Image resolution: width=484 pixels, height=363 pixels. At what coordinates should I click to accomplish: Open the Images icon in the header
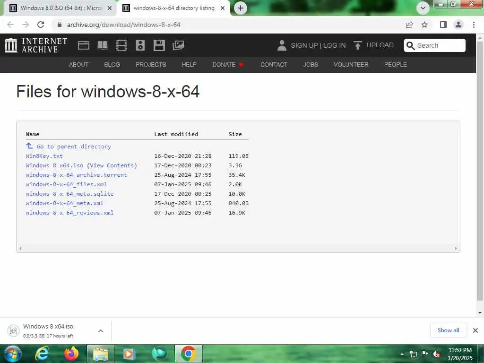[178, 45]
